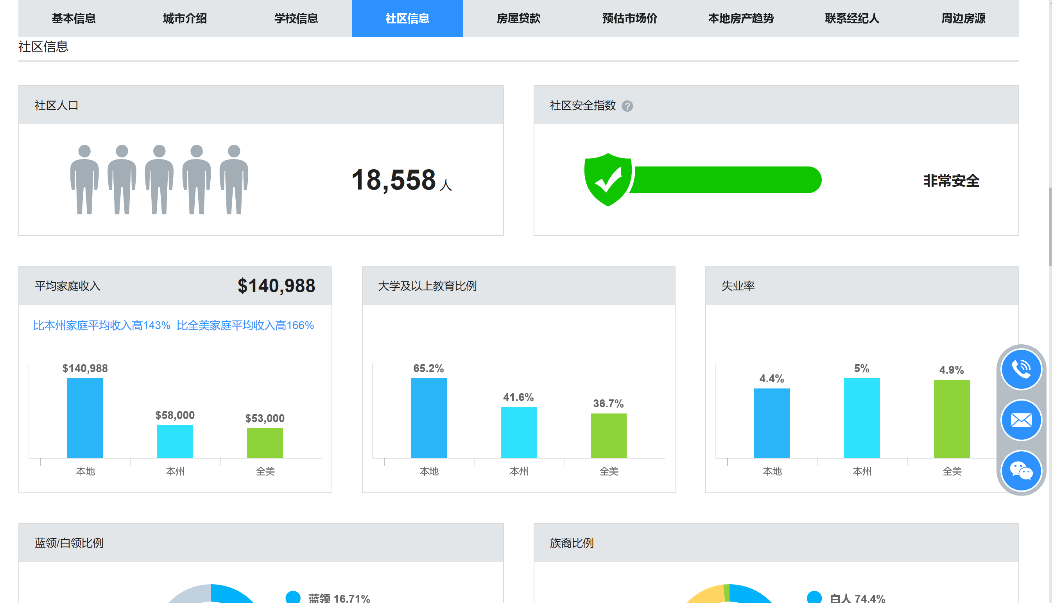Click the 全美 income bar $53,000
The height and width of the screenshot is (603, 1052).
point(265,443)
